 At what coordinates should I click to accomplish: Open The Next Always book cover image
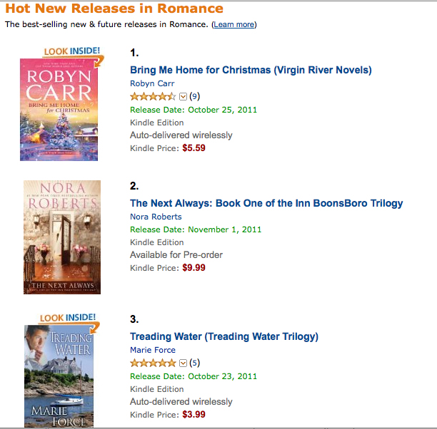pyautogui.click(x=62, y=237)
